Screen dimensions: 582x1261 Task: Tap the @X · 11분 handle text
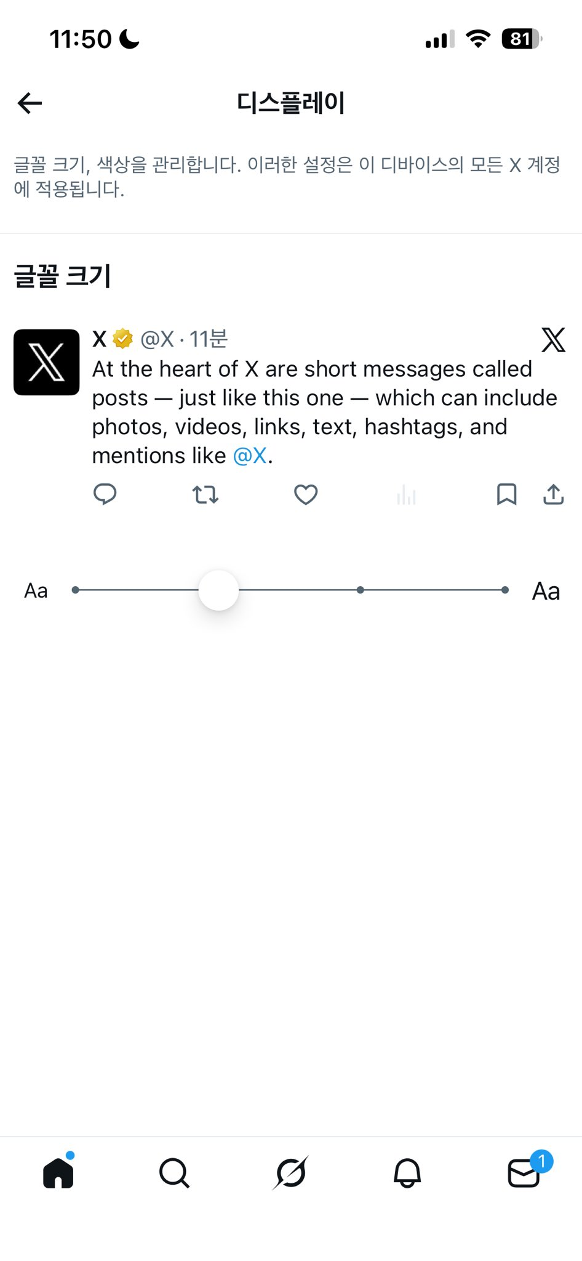pos(184,339)
